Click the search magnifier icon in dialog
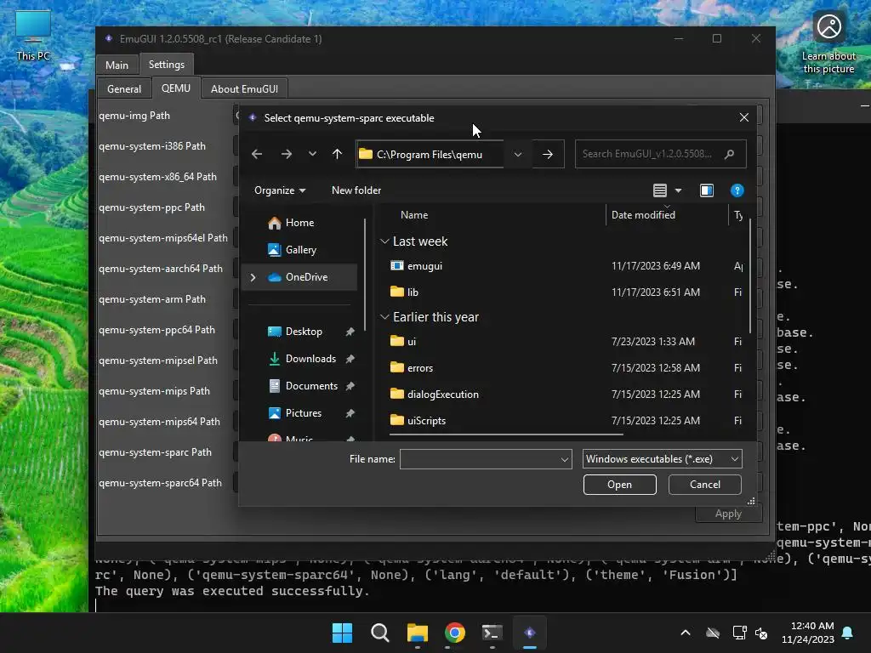This screenshot has height=653, width=871. tap(729, 155)
